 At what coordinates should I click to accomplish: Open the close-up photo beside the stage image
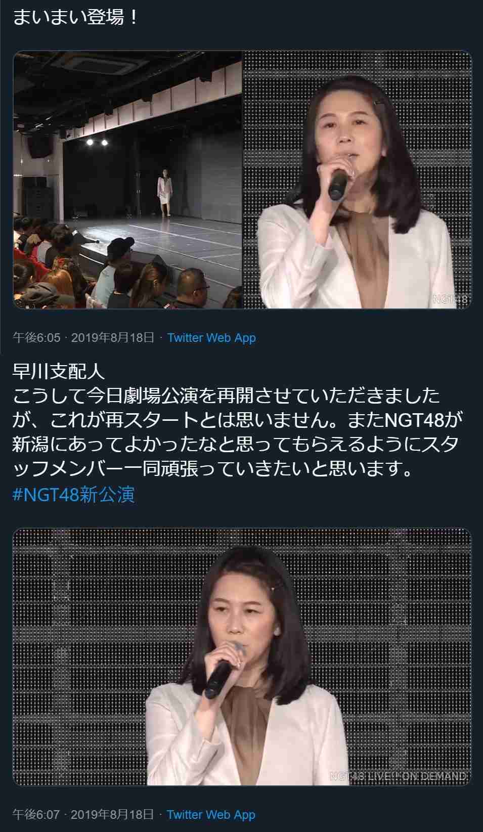(x=357, y=180)
